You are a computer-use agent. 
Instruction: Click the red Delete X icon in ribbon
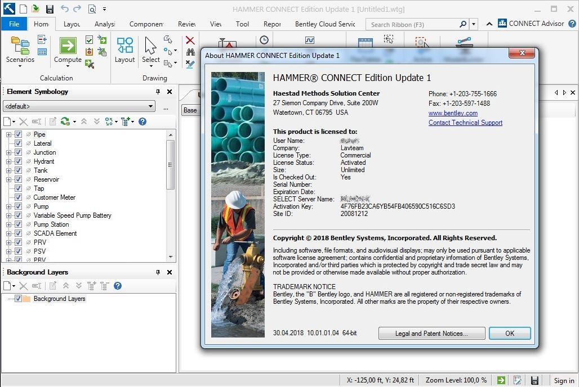coord(190,40)
